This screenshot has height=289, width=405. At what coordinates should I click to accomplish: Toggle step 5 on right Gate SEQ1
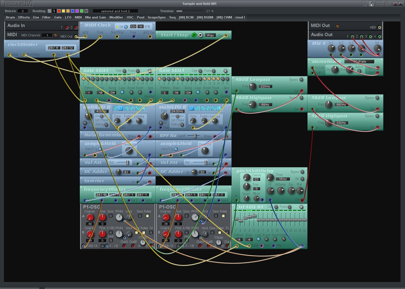(178, 79)
